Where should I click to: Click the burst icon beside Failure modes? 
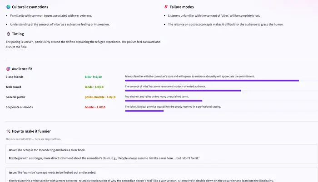click(x=166, y=7)
